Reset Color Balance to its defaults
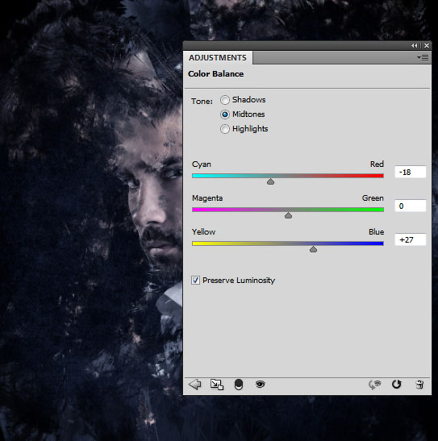Screen dimensions: 438x441 [x=397, y=385]
